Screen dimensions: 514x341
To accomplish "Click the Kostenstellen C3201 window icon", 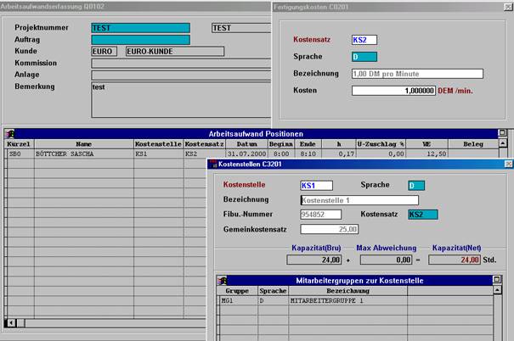I will click(x=212, y=164).
